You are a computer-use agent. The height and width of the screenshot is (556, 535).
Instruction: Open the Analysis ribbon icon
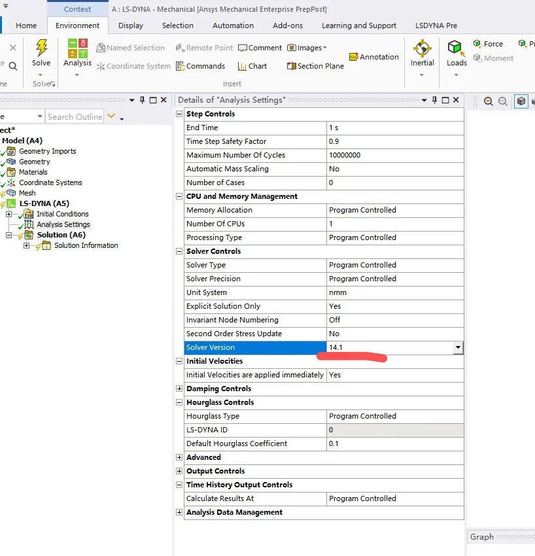(77, 48)
